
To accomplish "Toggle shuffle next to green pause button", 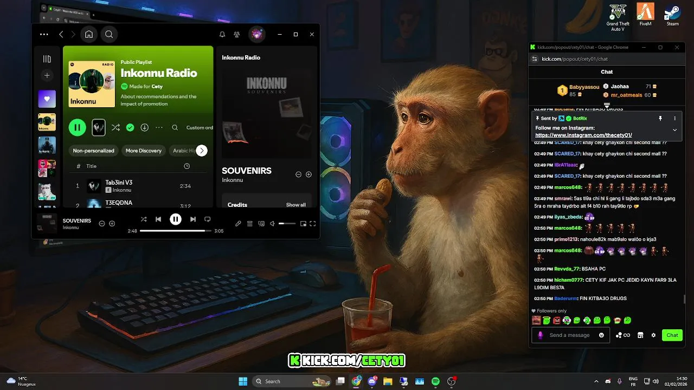I will (115, 128).
